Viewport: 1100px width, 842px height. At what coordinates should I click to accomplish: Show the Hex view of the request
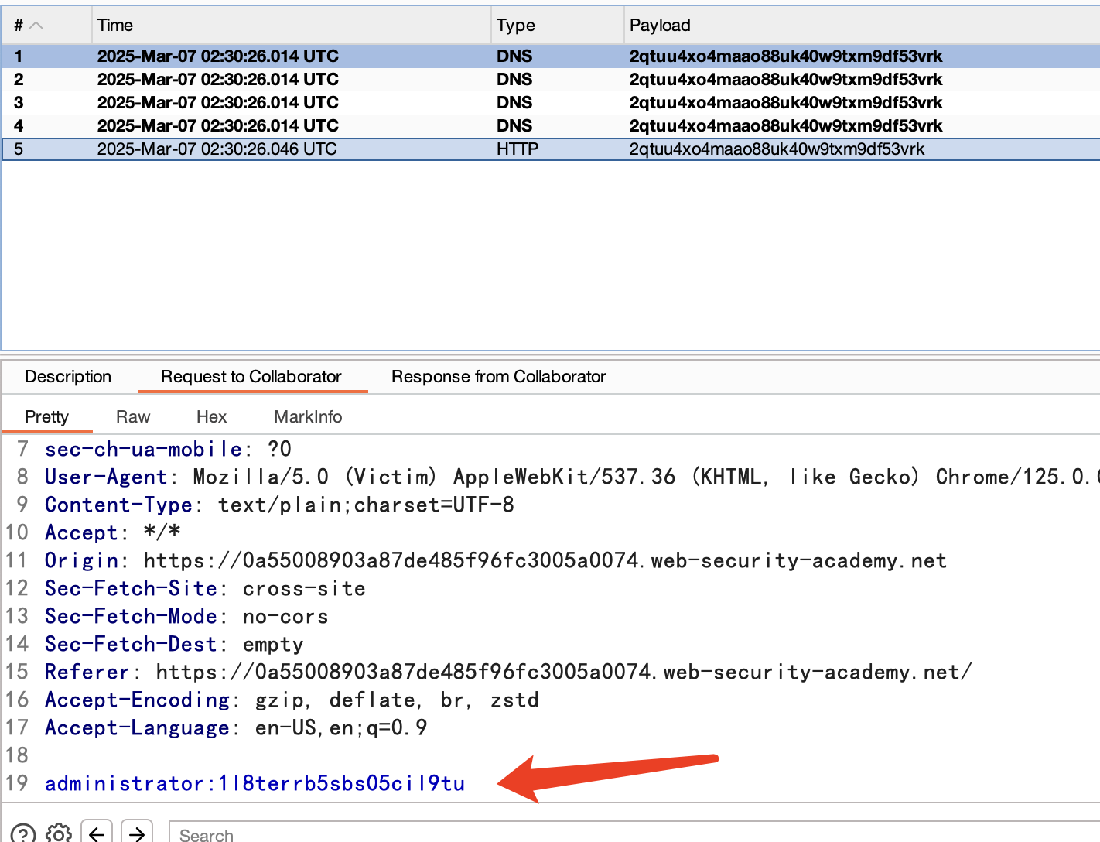tap(211, 417)
